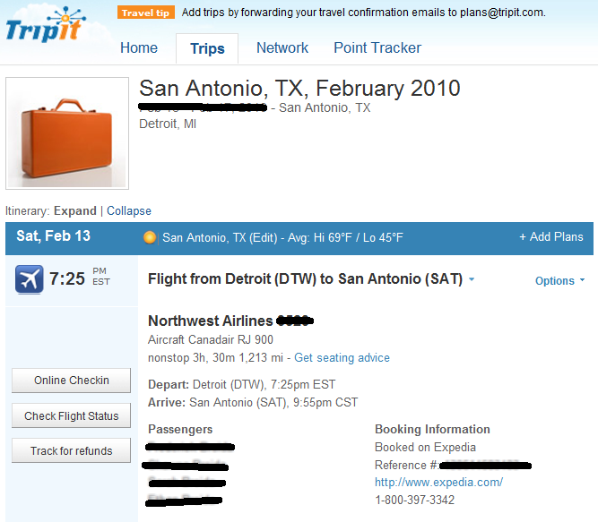Collapse the itinerary details
Screen dimensions: 598x522
[129, 210]
